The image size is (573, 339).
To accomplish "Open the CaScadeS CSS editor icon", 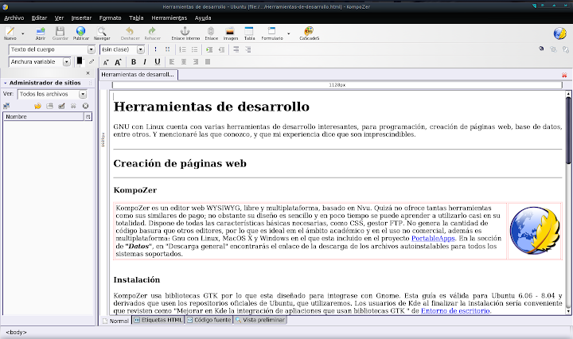I will [x=309, y=31].
